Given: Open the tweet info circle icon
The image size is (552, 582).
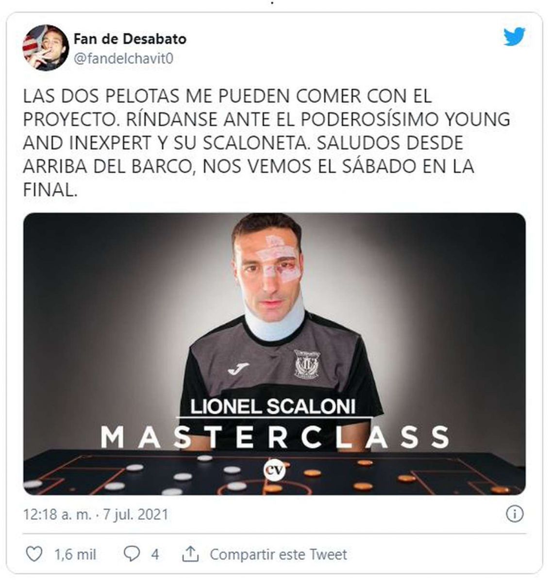Looking at the screenshot, I should tap(515, 514).
